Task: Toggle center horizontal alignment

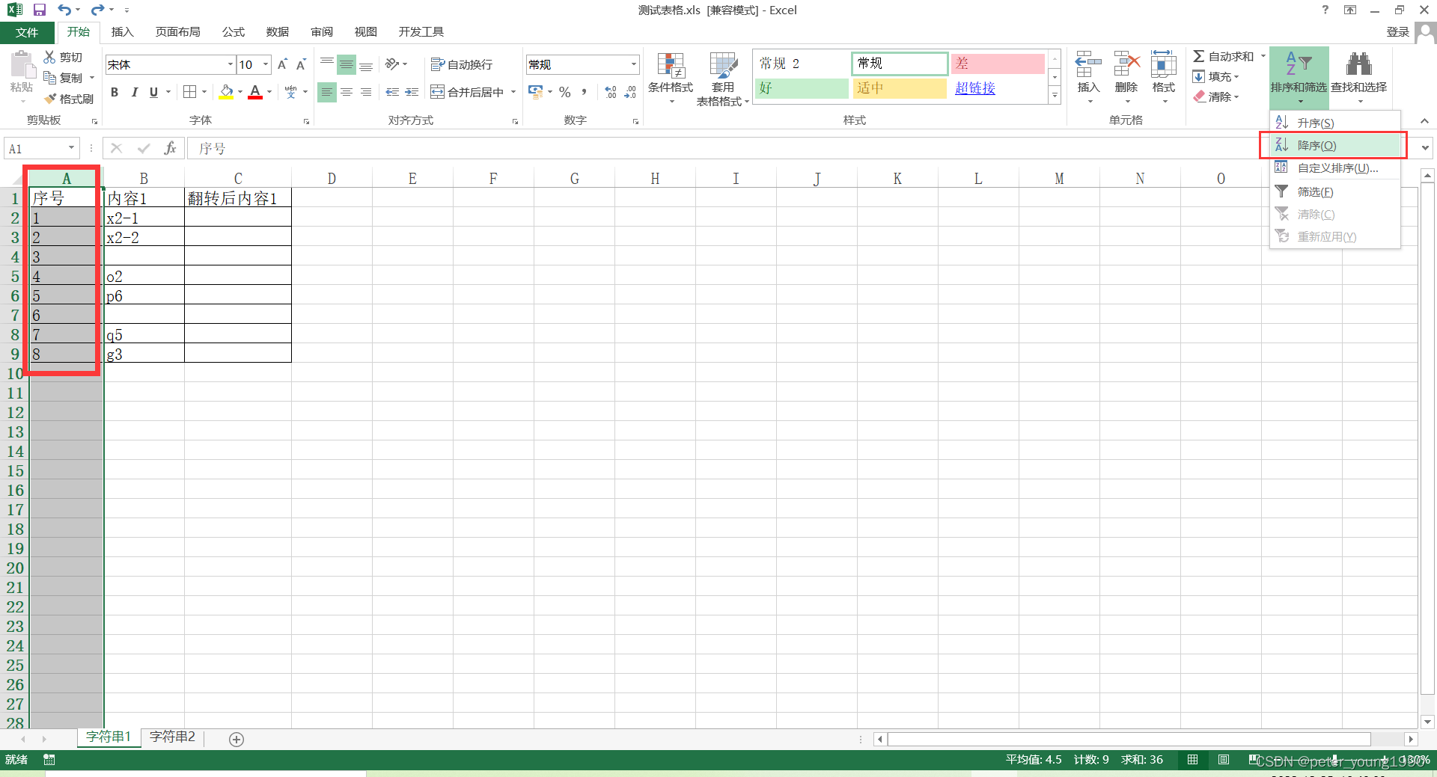Action: pos(347,92)
